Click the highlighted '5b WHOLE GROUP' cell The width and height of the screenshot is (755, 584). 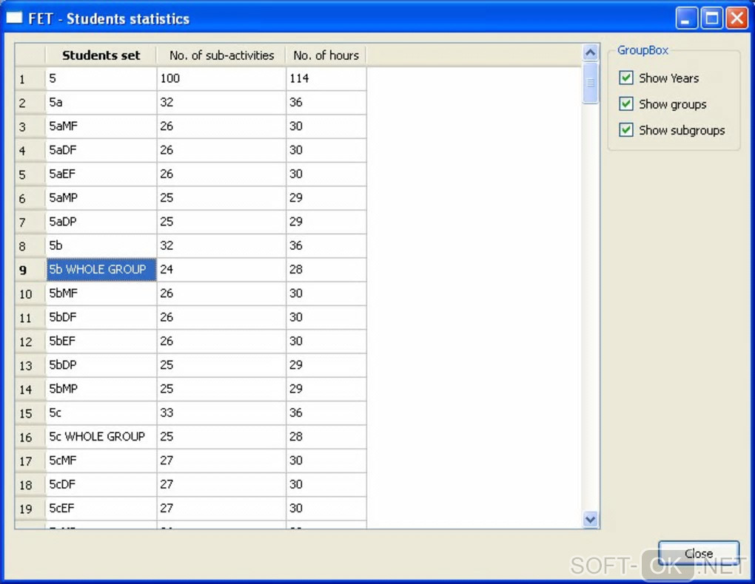click(101, 269)
